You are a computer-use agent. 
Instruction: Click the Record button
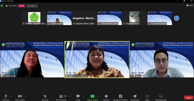[106, 98]
